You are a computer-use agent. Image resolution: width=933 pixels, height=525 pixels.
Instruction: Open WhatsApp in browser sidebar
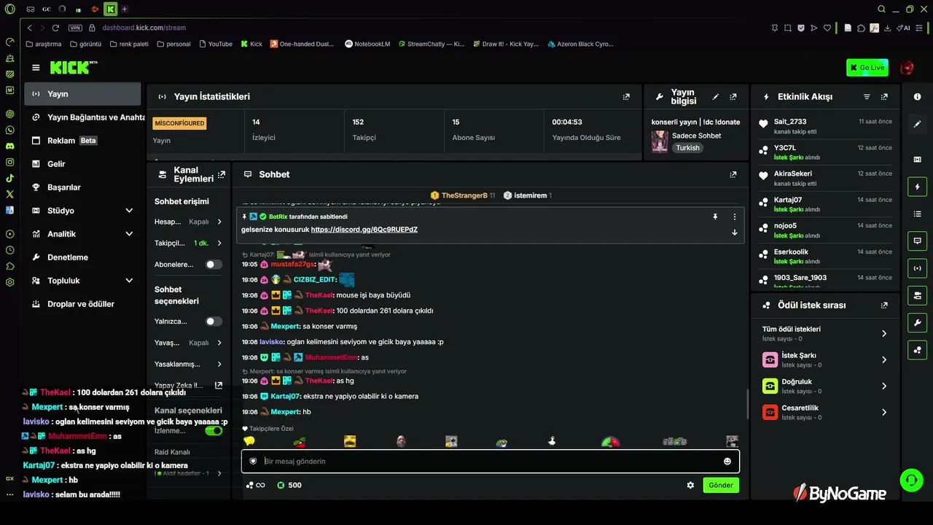point(9,130)
